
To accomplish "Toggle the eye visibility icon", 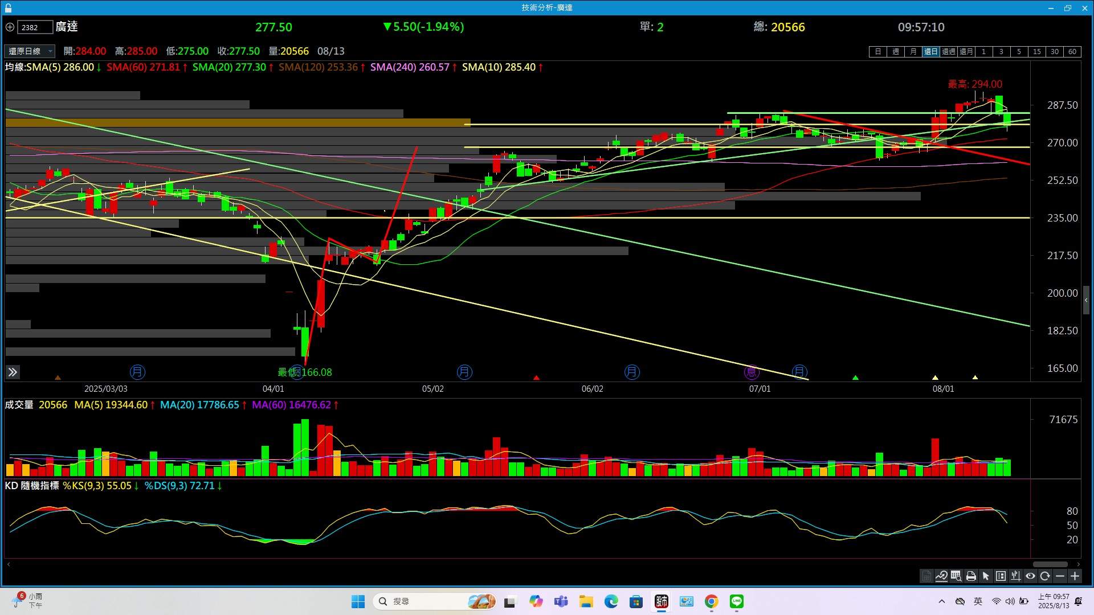I will [1030, 576].
